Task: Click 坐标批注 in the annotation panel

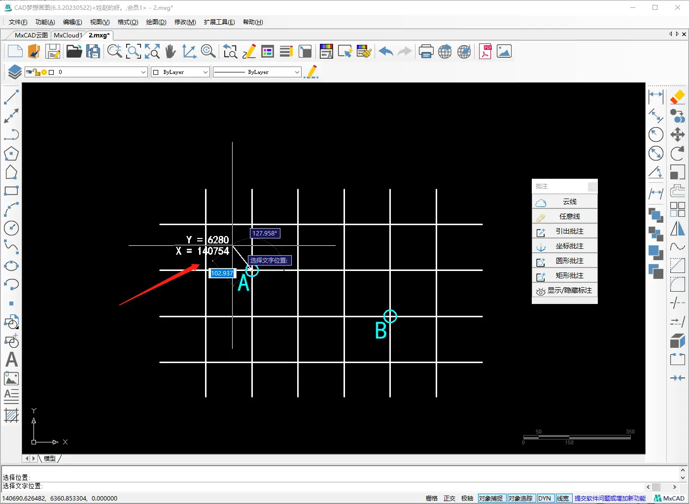Action: coord(569,246)
